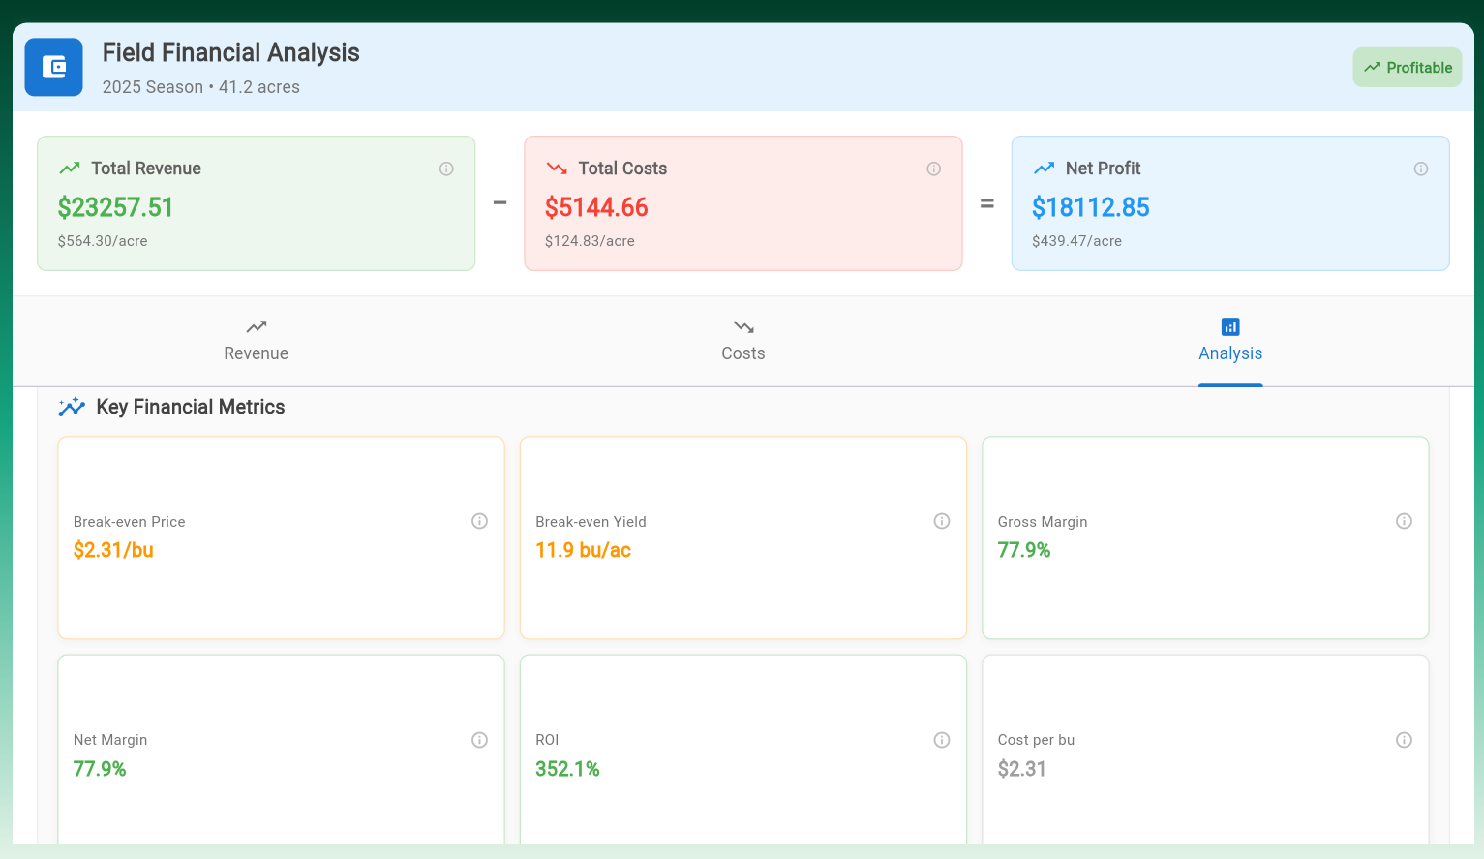Viewport: 1484px width, 859px height.
Task: Click the wallet app logo icon
Action: pyautogui.click(x=53, y=67)
